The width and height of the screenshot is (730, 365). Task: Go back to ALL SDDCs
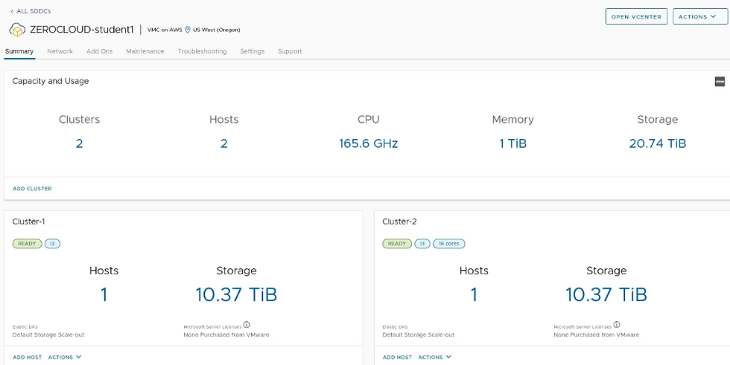[x=31, y=10]
